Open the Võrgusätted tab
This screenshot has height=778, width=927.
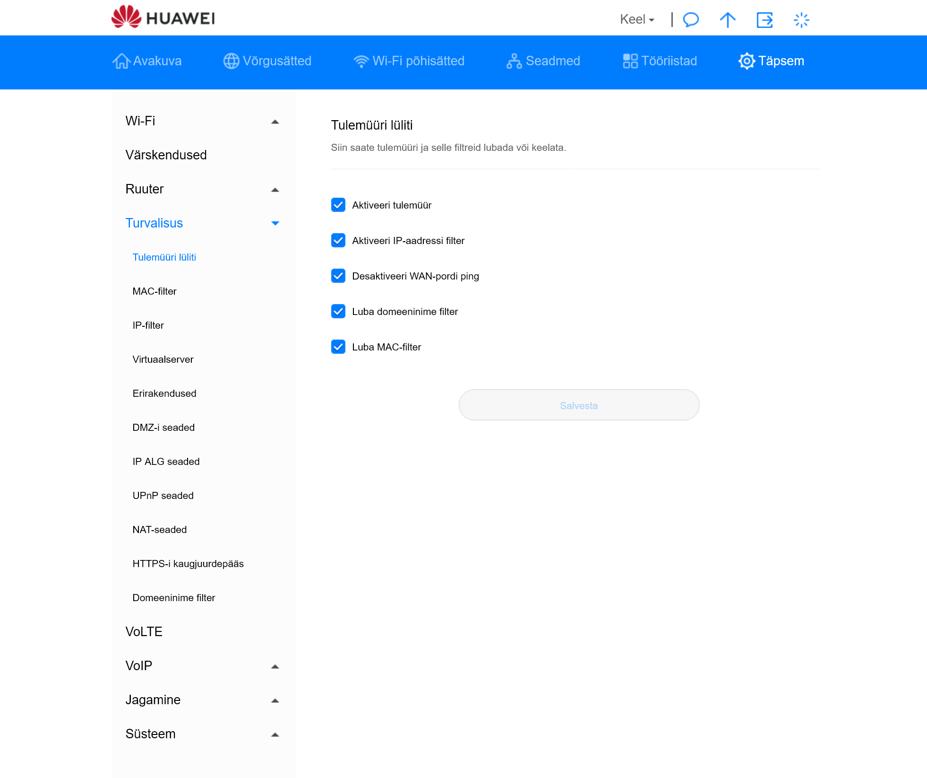(267, 61)
